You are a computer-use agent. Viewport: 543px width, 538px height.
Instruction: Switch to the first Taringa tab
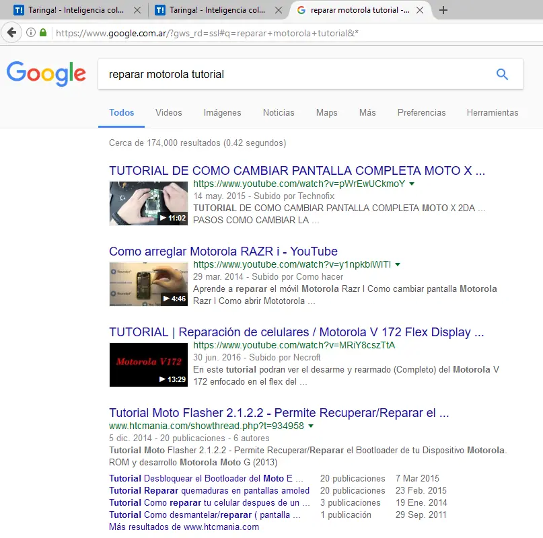75,10
